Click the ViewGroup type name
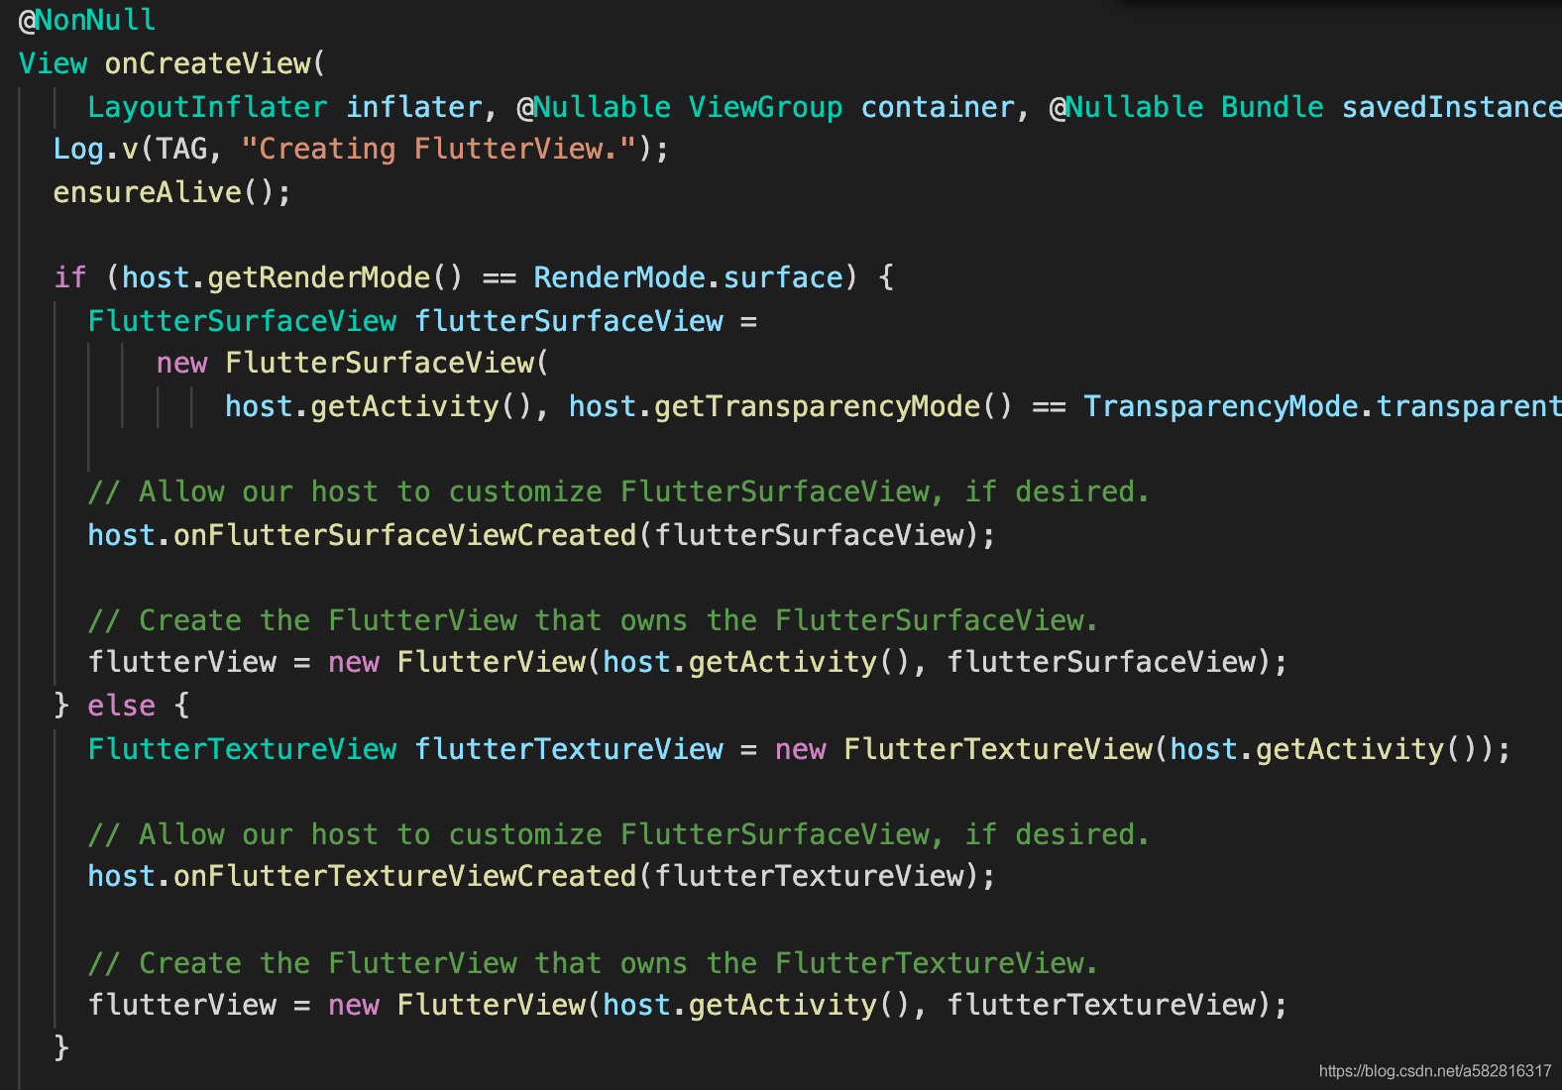 765,107
